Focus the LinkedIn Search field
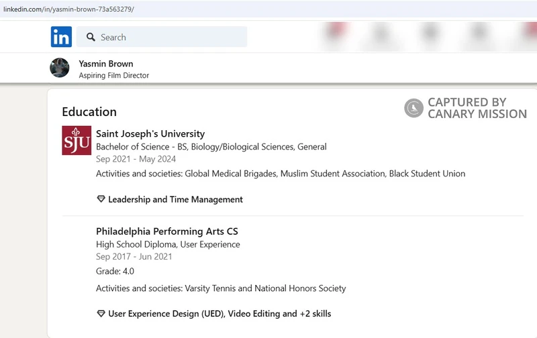The height and width of the screenshot is (338, 537). tap(162, 37)
